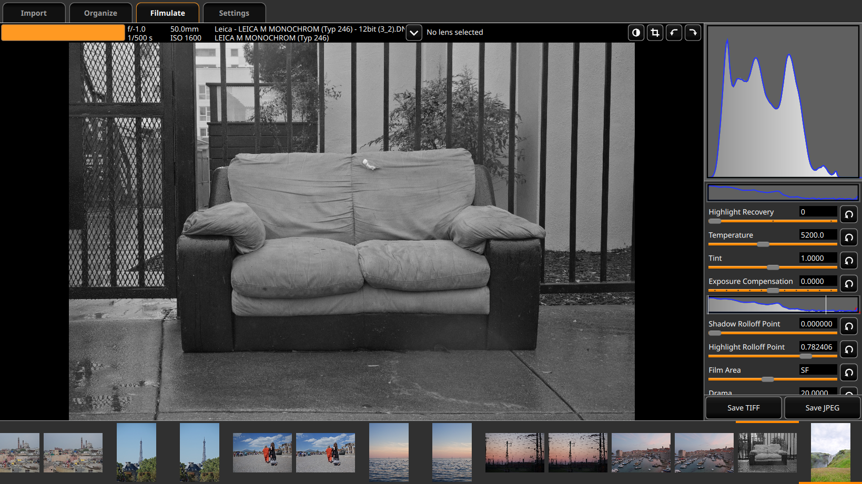Select the Eiffel Tower thumbnail
The width and height of the screenshot is (862, 484).
click(x=136, y=452)
